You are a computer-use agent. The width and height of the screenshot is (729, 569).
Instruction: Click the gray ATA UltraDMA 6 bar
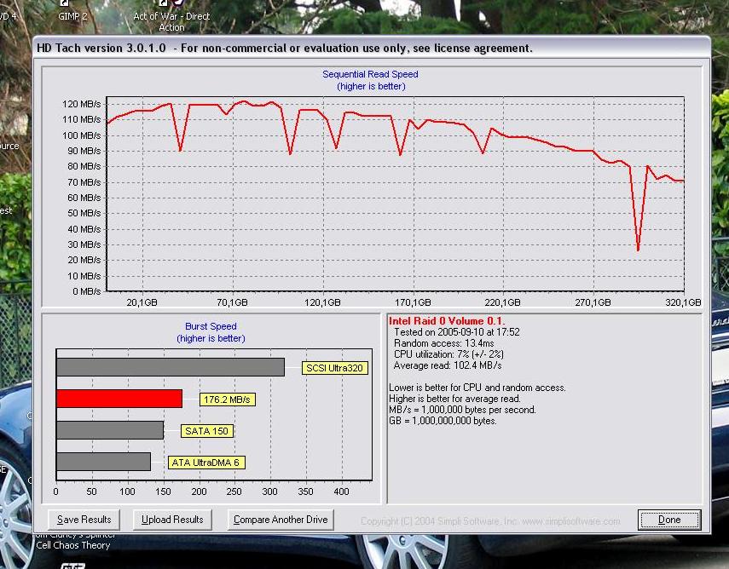(103, 462)
